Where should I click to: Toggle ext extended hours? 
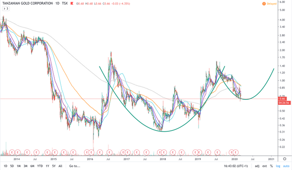[x=265, y=166]
